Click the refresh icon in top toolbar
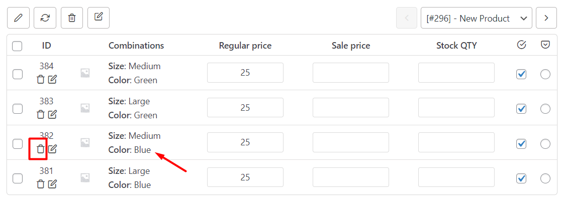This screenshot has width=565, height=212. click(45, 18)
